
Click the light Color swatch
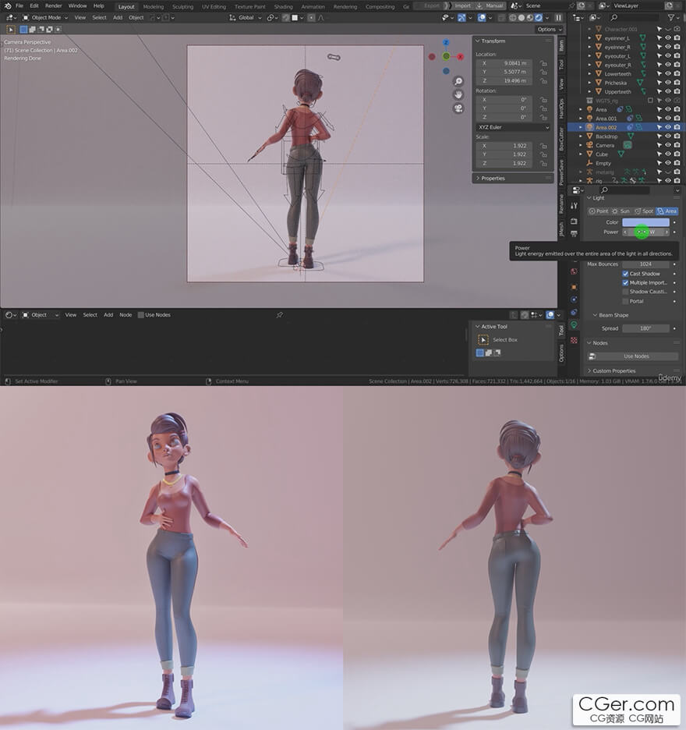click(x=645, y=222)
